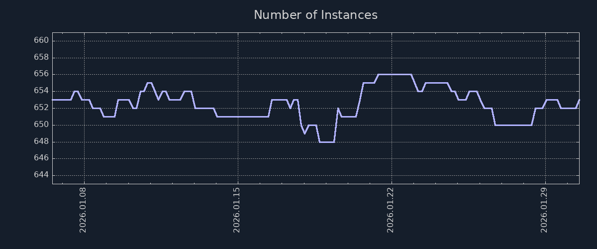Select the 2026.01.29 x-axis date label

(x=545, y=210)
